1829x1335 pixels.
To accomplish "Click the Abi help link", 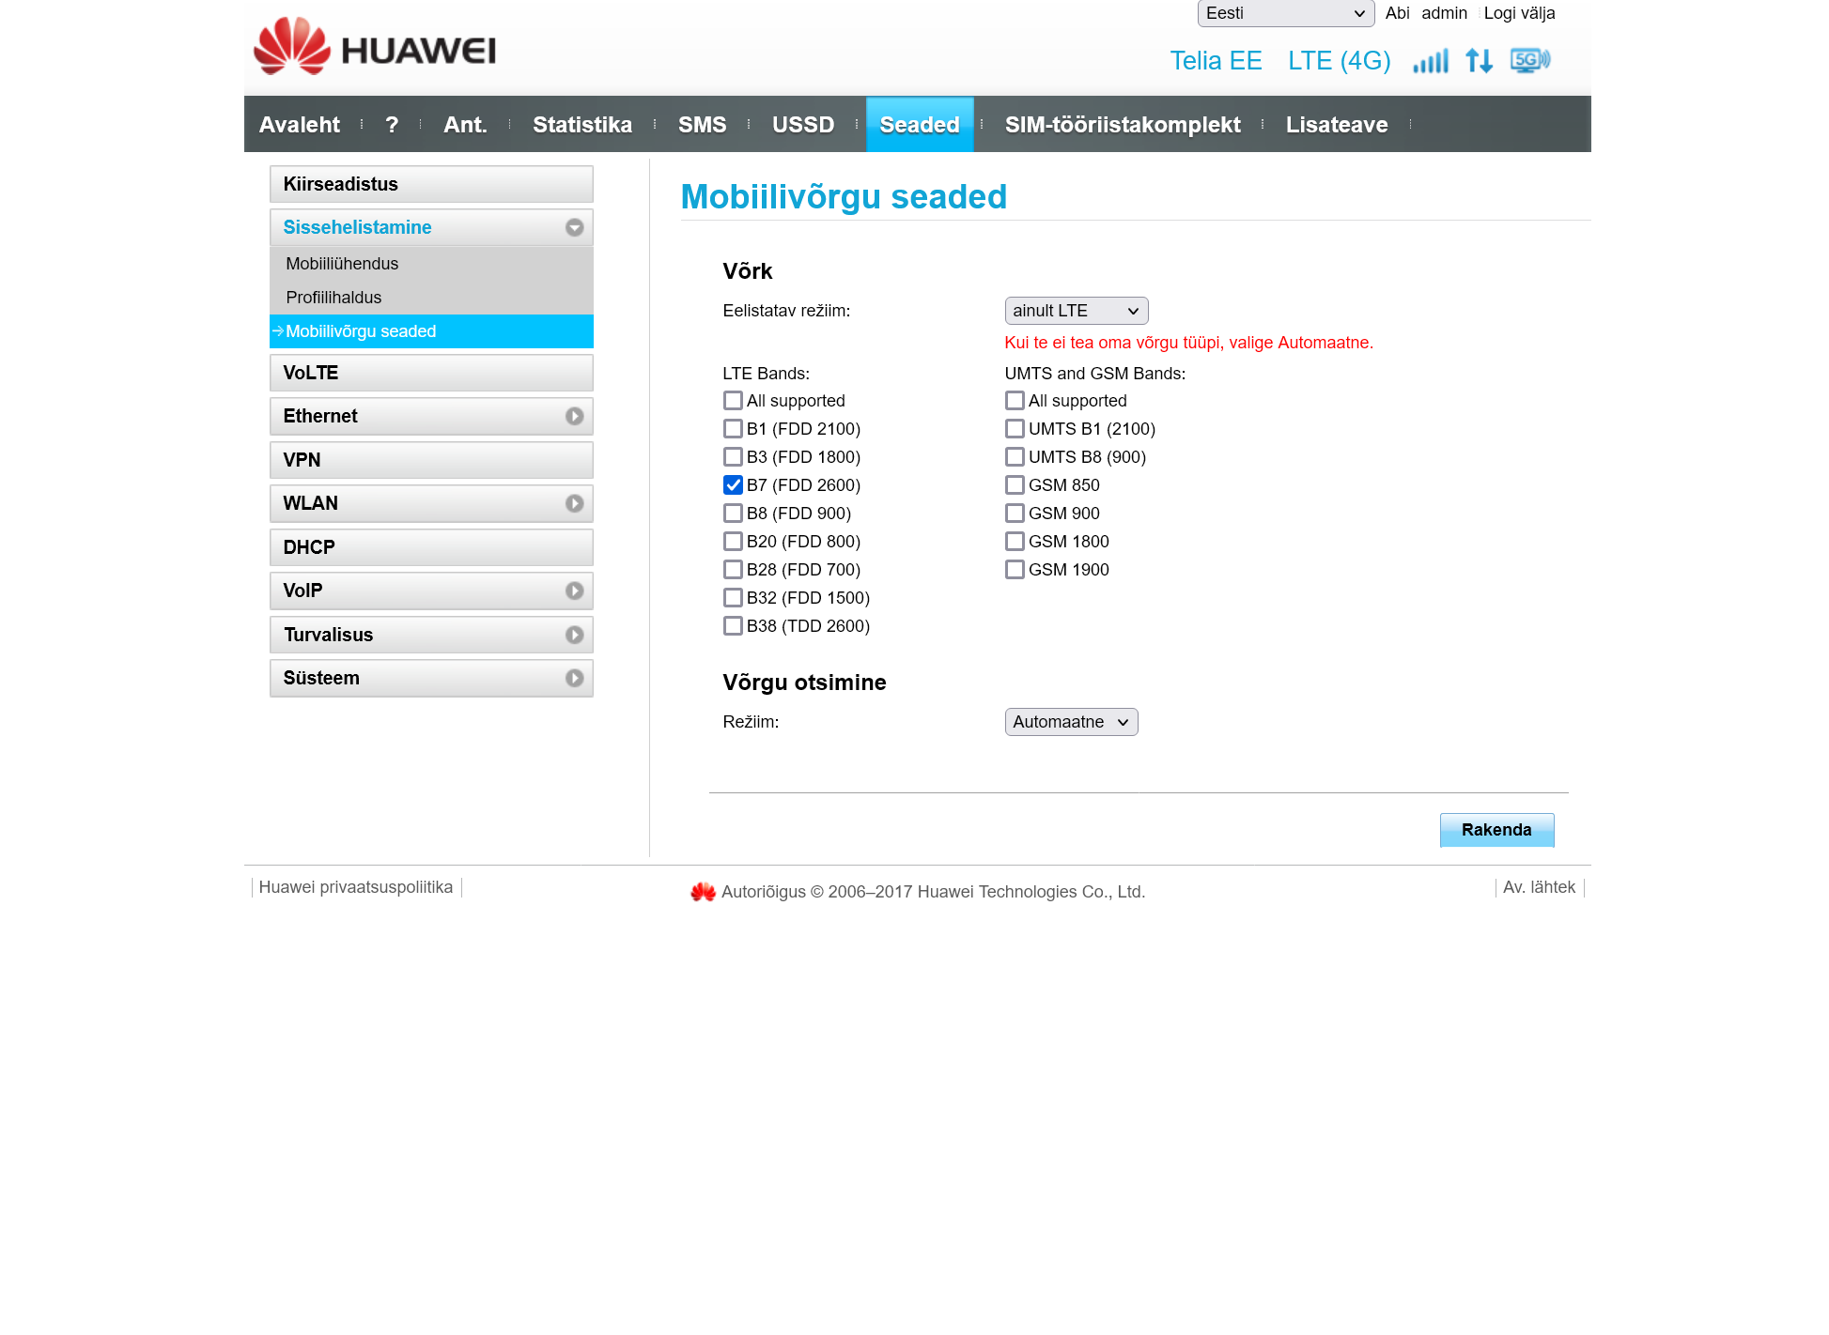I will [1397, 13].
